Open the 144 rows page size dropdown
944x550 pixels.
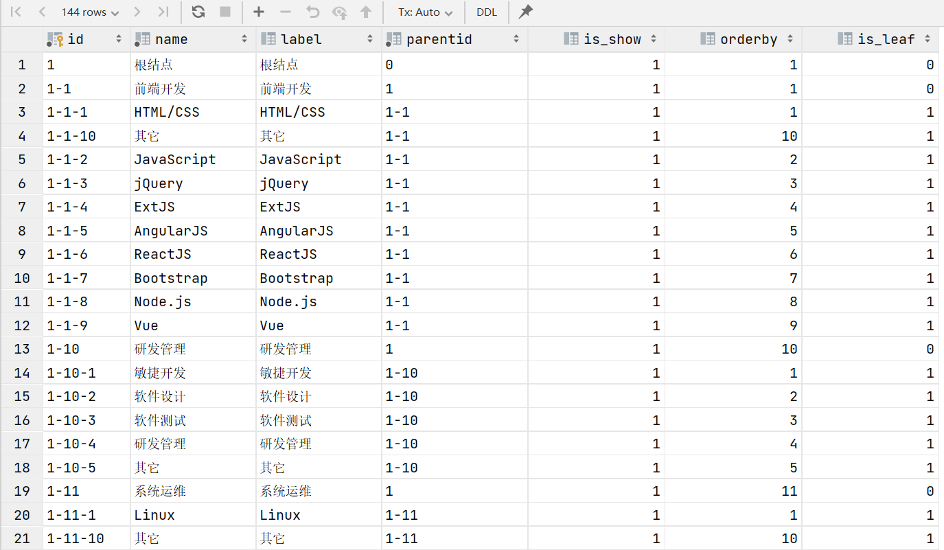pos(89,12)
